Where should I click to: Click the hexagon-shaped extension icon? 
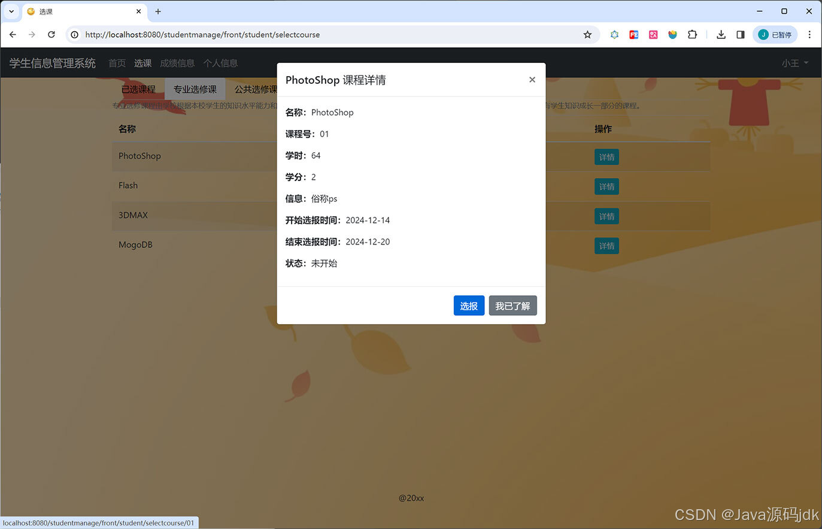pos(614,35)
